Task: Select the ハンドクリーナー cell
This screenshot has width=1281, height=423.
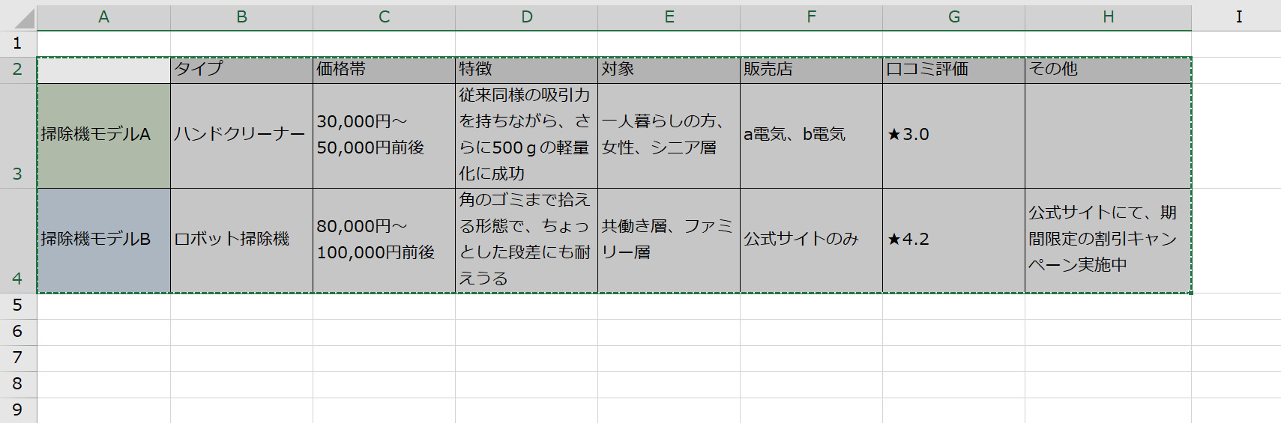Action: [241, 136]
